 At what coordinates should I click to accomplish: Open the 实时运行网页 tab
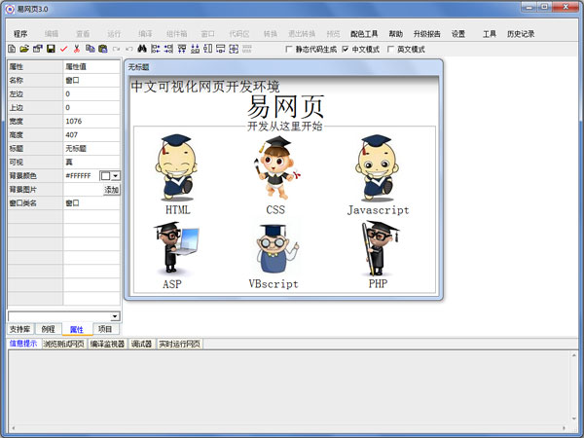click(x=179, y=344)
